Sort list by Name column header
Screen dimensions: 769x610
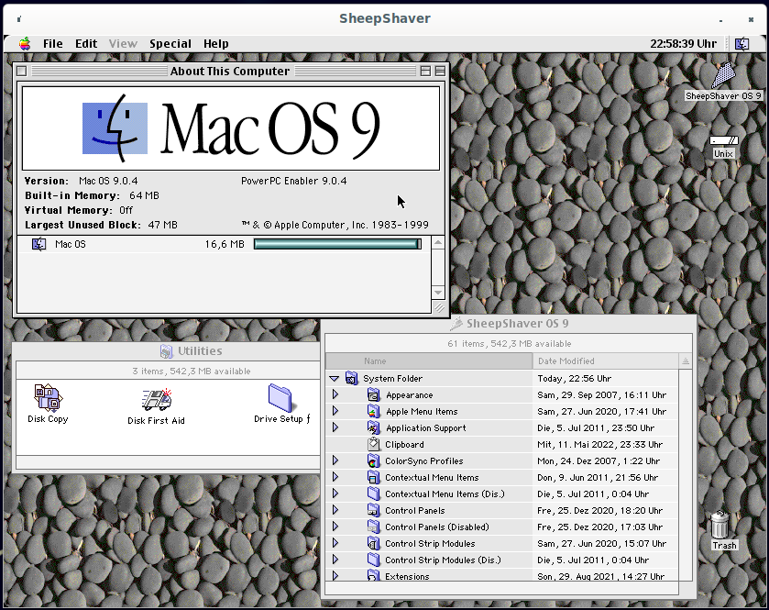[429, 361]
